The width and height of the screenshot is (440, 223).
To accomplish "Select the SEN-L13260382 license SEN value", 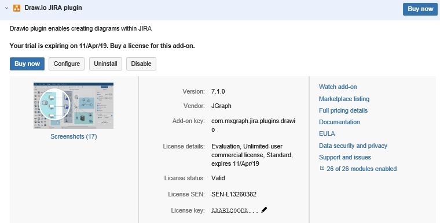I will point(234,195).
